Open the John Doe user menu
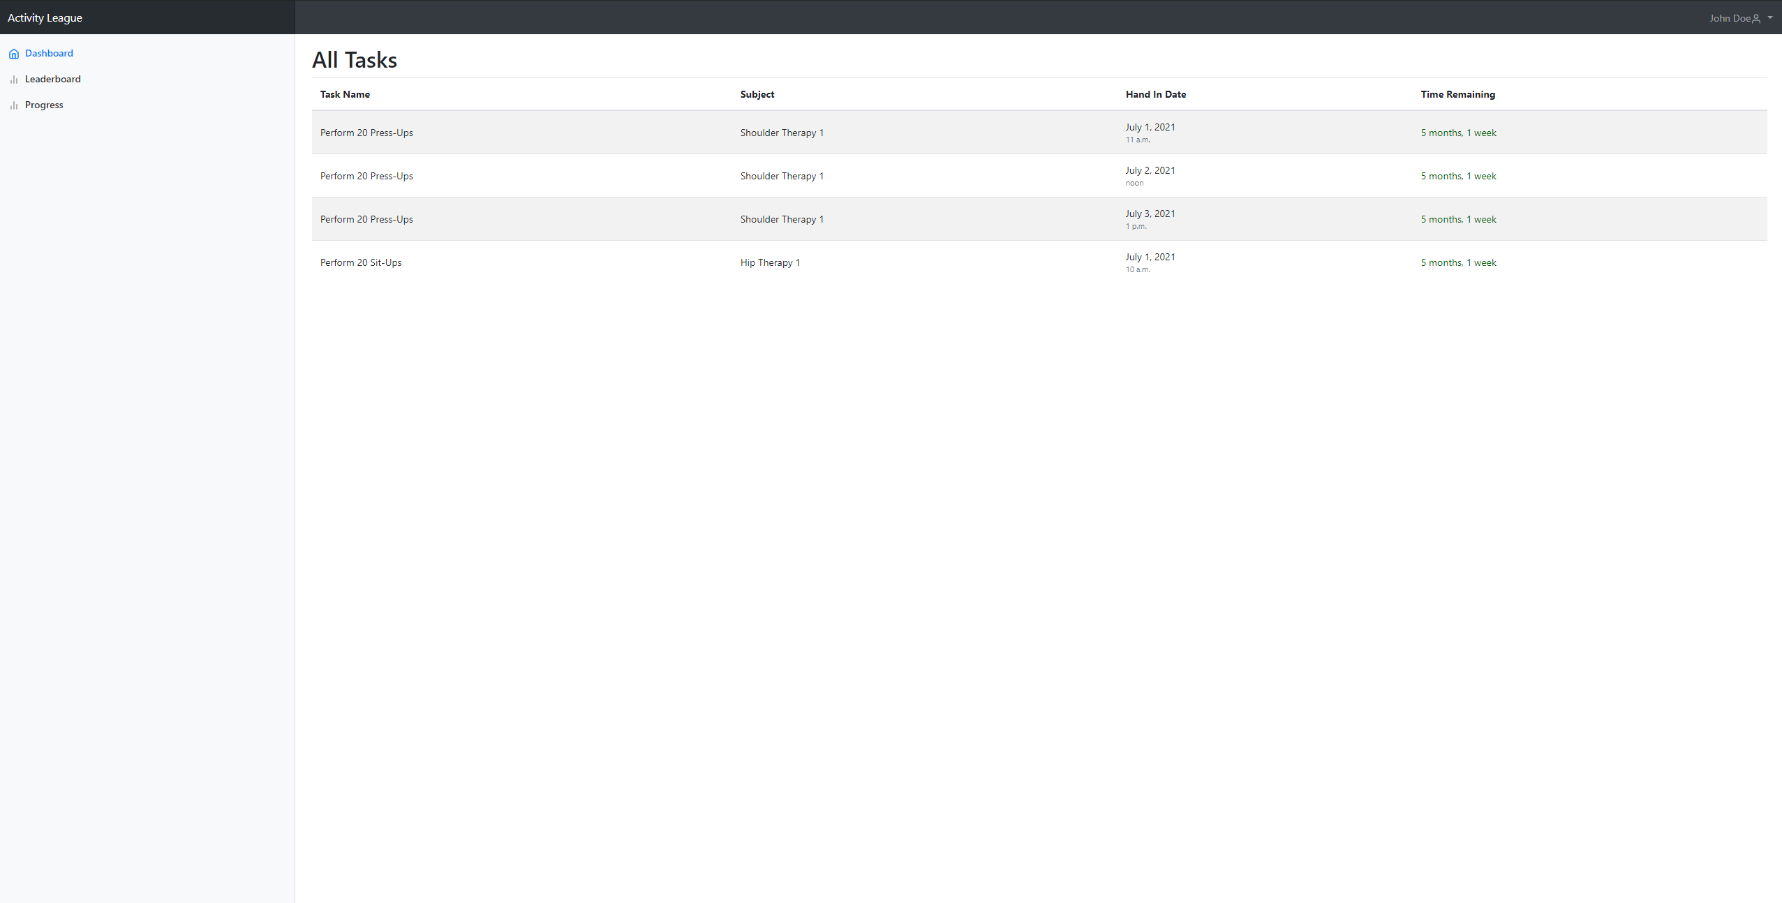Viewport: 1782px width, 903px height. pos(1741,18)
